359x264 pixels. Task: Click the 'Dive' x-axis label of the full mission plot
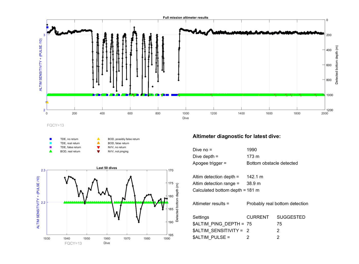[186, 118]
